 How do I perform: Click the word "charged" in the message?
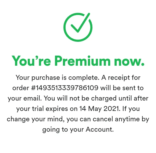(x=104, y=99)
